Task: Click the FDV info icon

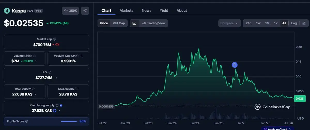Action: click(50, 72)
